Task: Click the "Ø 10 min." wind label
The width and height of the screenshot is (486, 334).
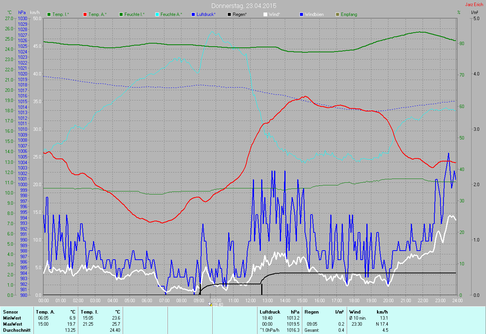Action: 358,318
